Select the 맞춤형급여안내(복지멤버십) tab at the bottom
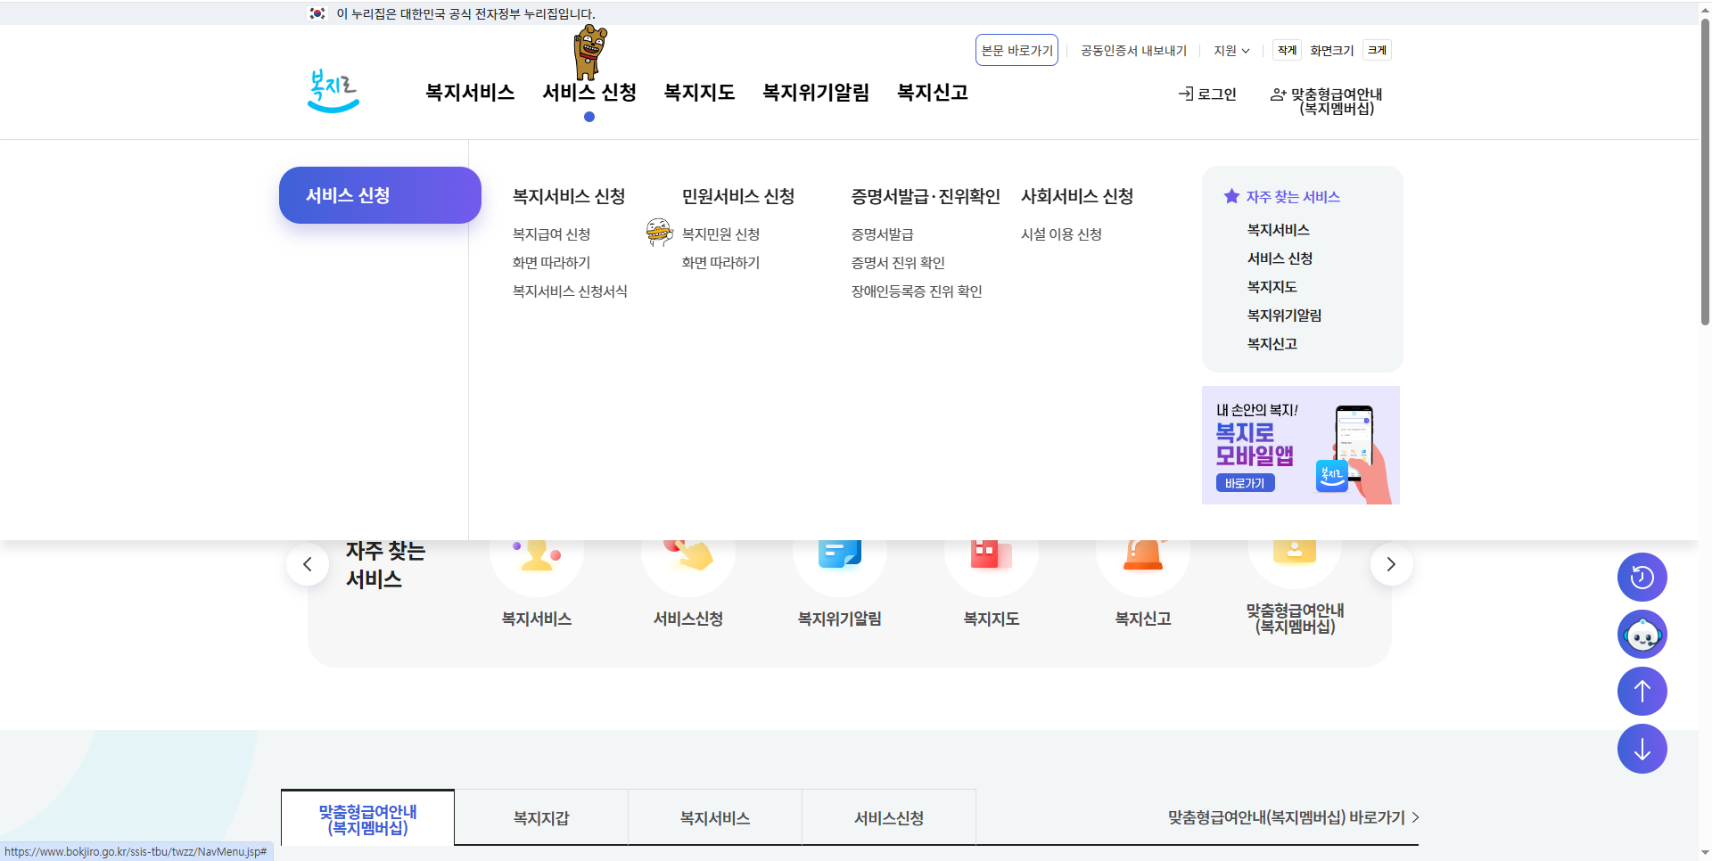The image size is (1712, 861). (x=367, y=818)
